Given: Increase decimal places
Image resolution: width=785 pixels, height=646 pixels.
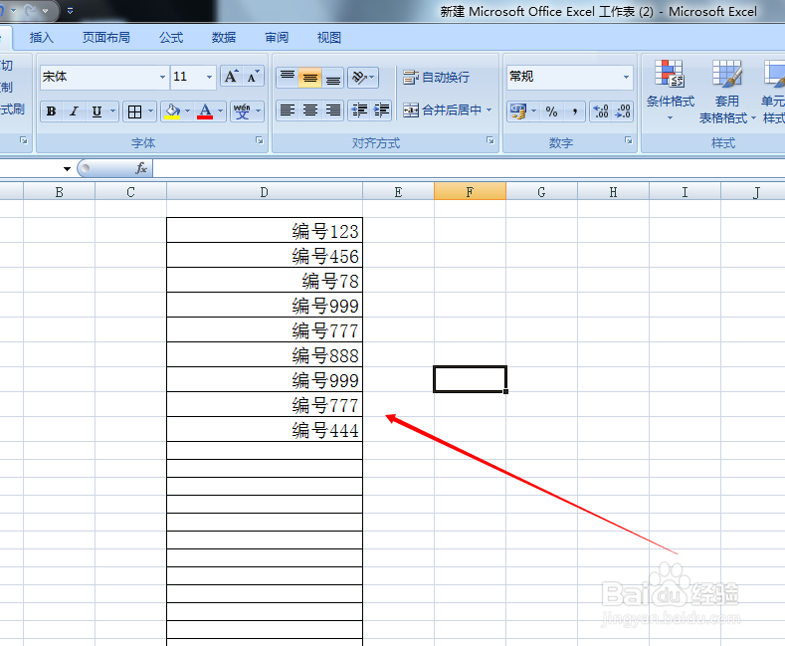Looking at the screenshot, I should tap(601, 111).
